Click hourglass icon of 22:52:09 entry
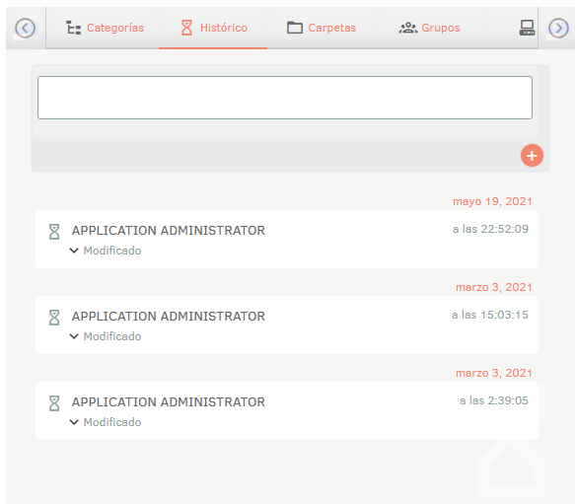 (x=54, y=232)
